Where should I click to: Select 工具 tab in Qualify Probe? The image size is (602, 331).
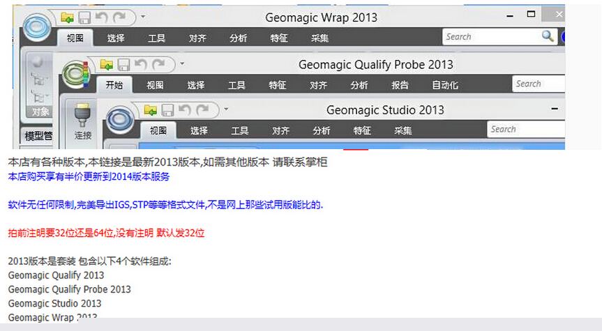[x=236, y=85]
